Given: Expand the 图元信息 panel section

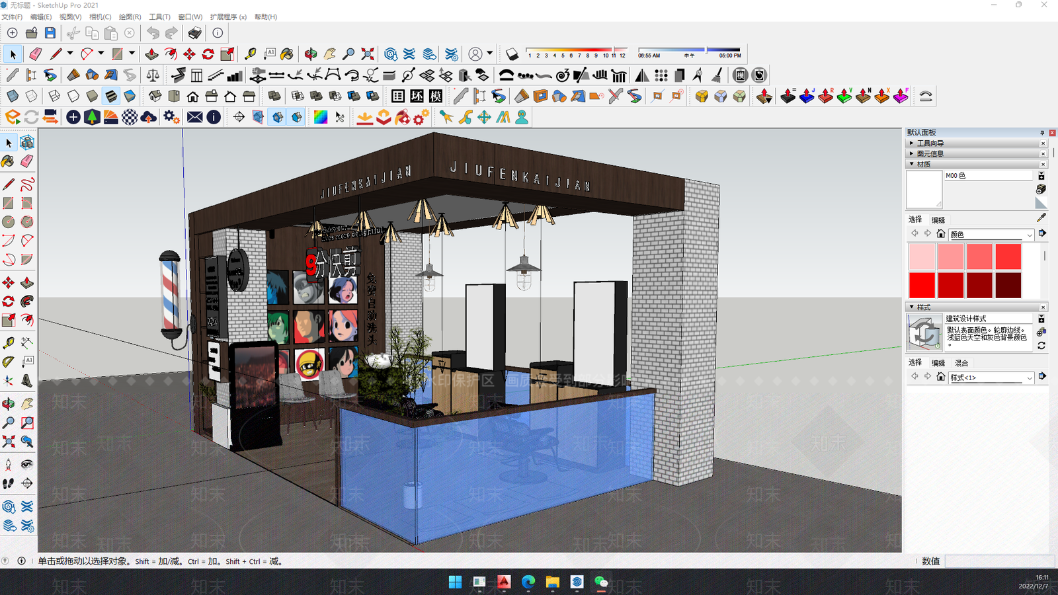Looking at the screenshot, I should tap(976, 153).
